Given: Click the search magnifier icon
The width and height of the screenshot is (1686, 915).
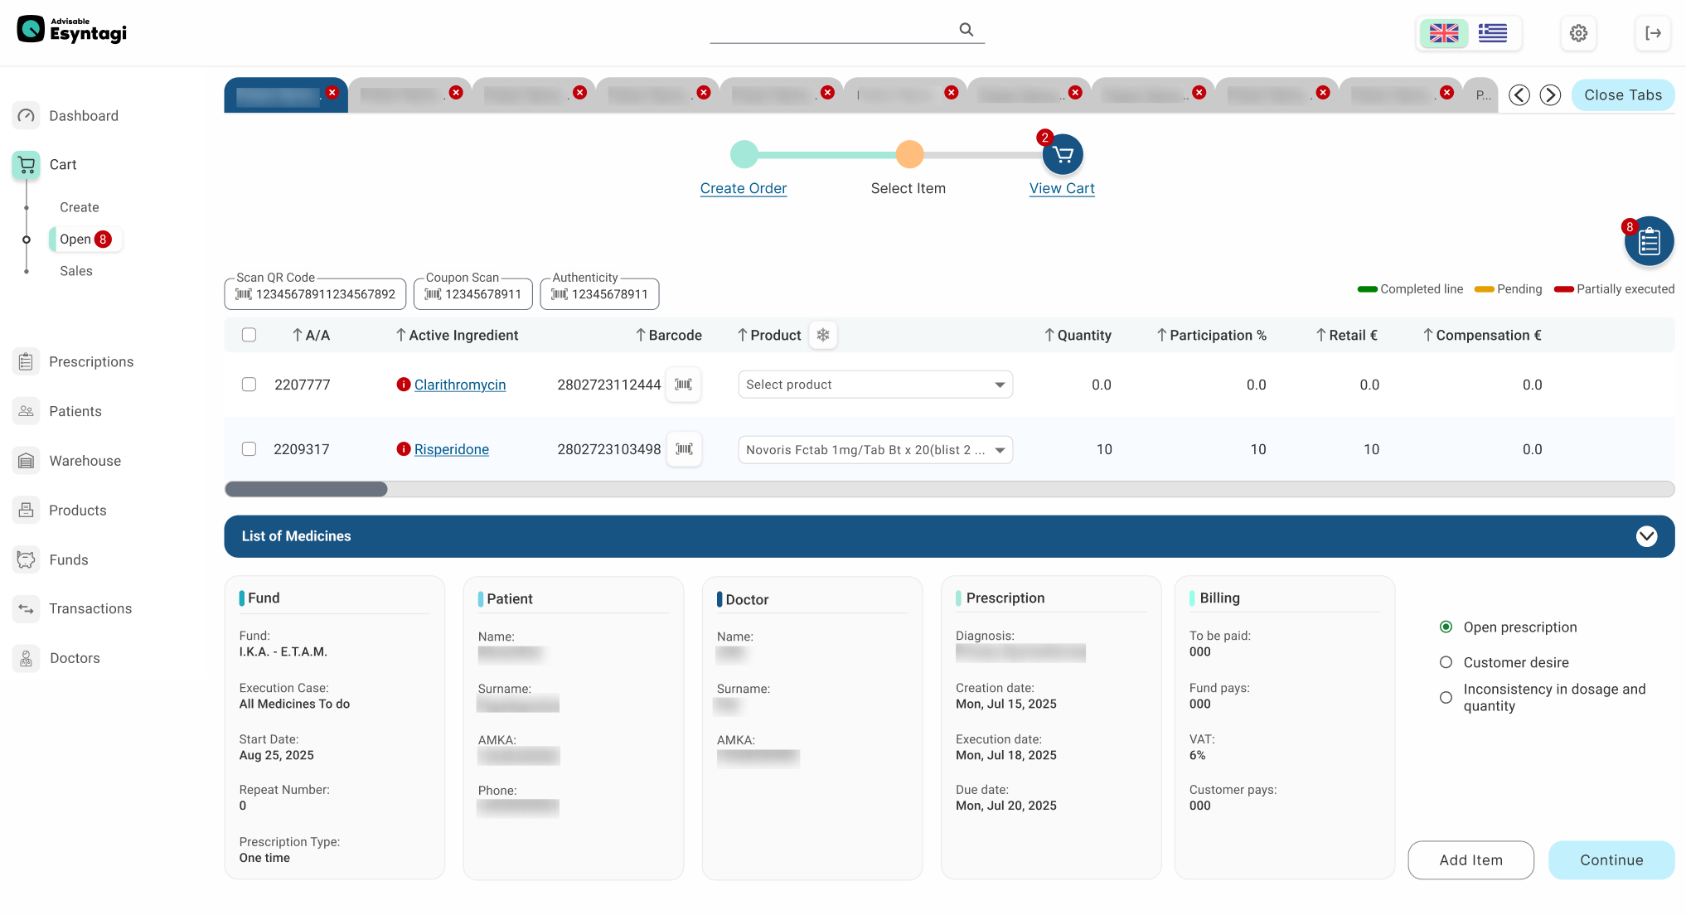Looking at the screenshot, I should click(x=966, y=29).
